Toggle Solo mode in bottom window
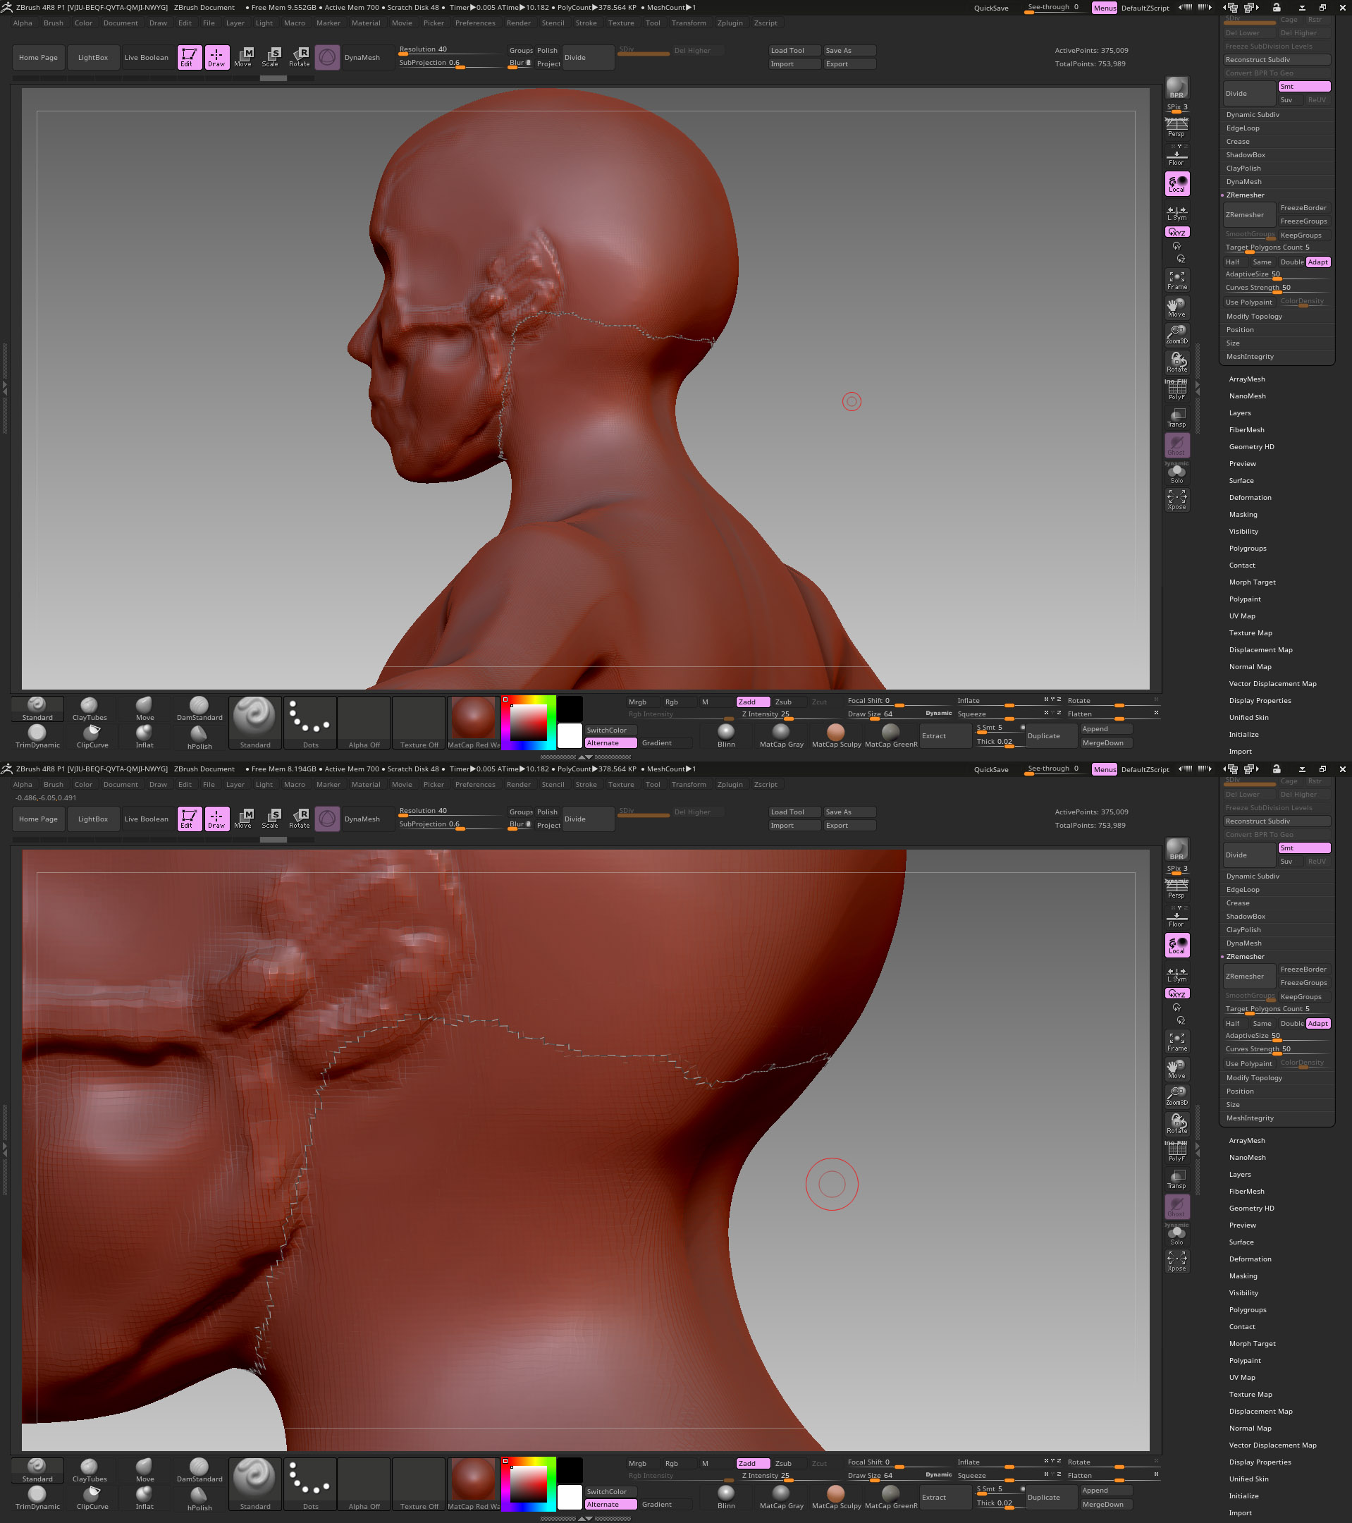 coord(1176,1235)
